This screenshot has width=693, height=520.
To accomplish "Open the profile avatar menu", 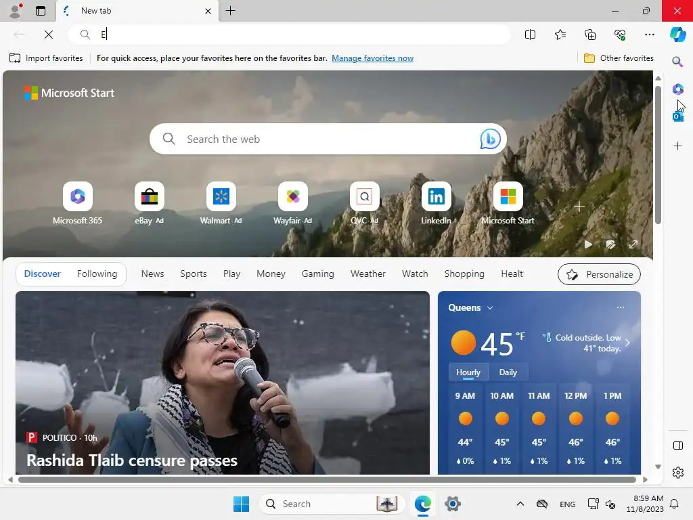I will click(16, 11).
